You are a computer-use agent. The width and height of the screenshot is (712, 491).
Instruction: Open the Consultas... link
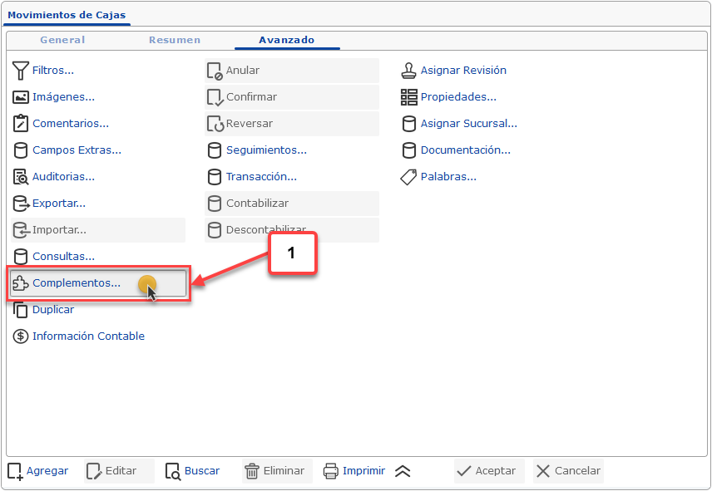point(63,257)
